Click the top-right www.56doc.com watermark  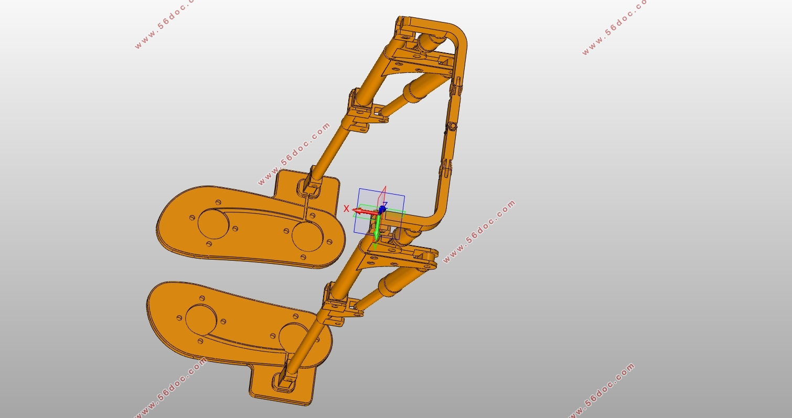point(614,27)
